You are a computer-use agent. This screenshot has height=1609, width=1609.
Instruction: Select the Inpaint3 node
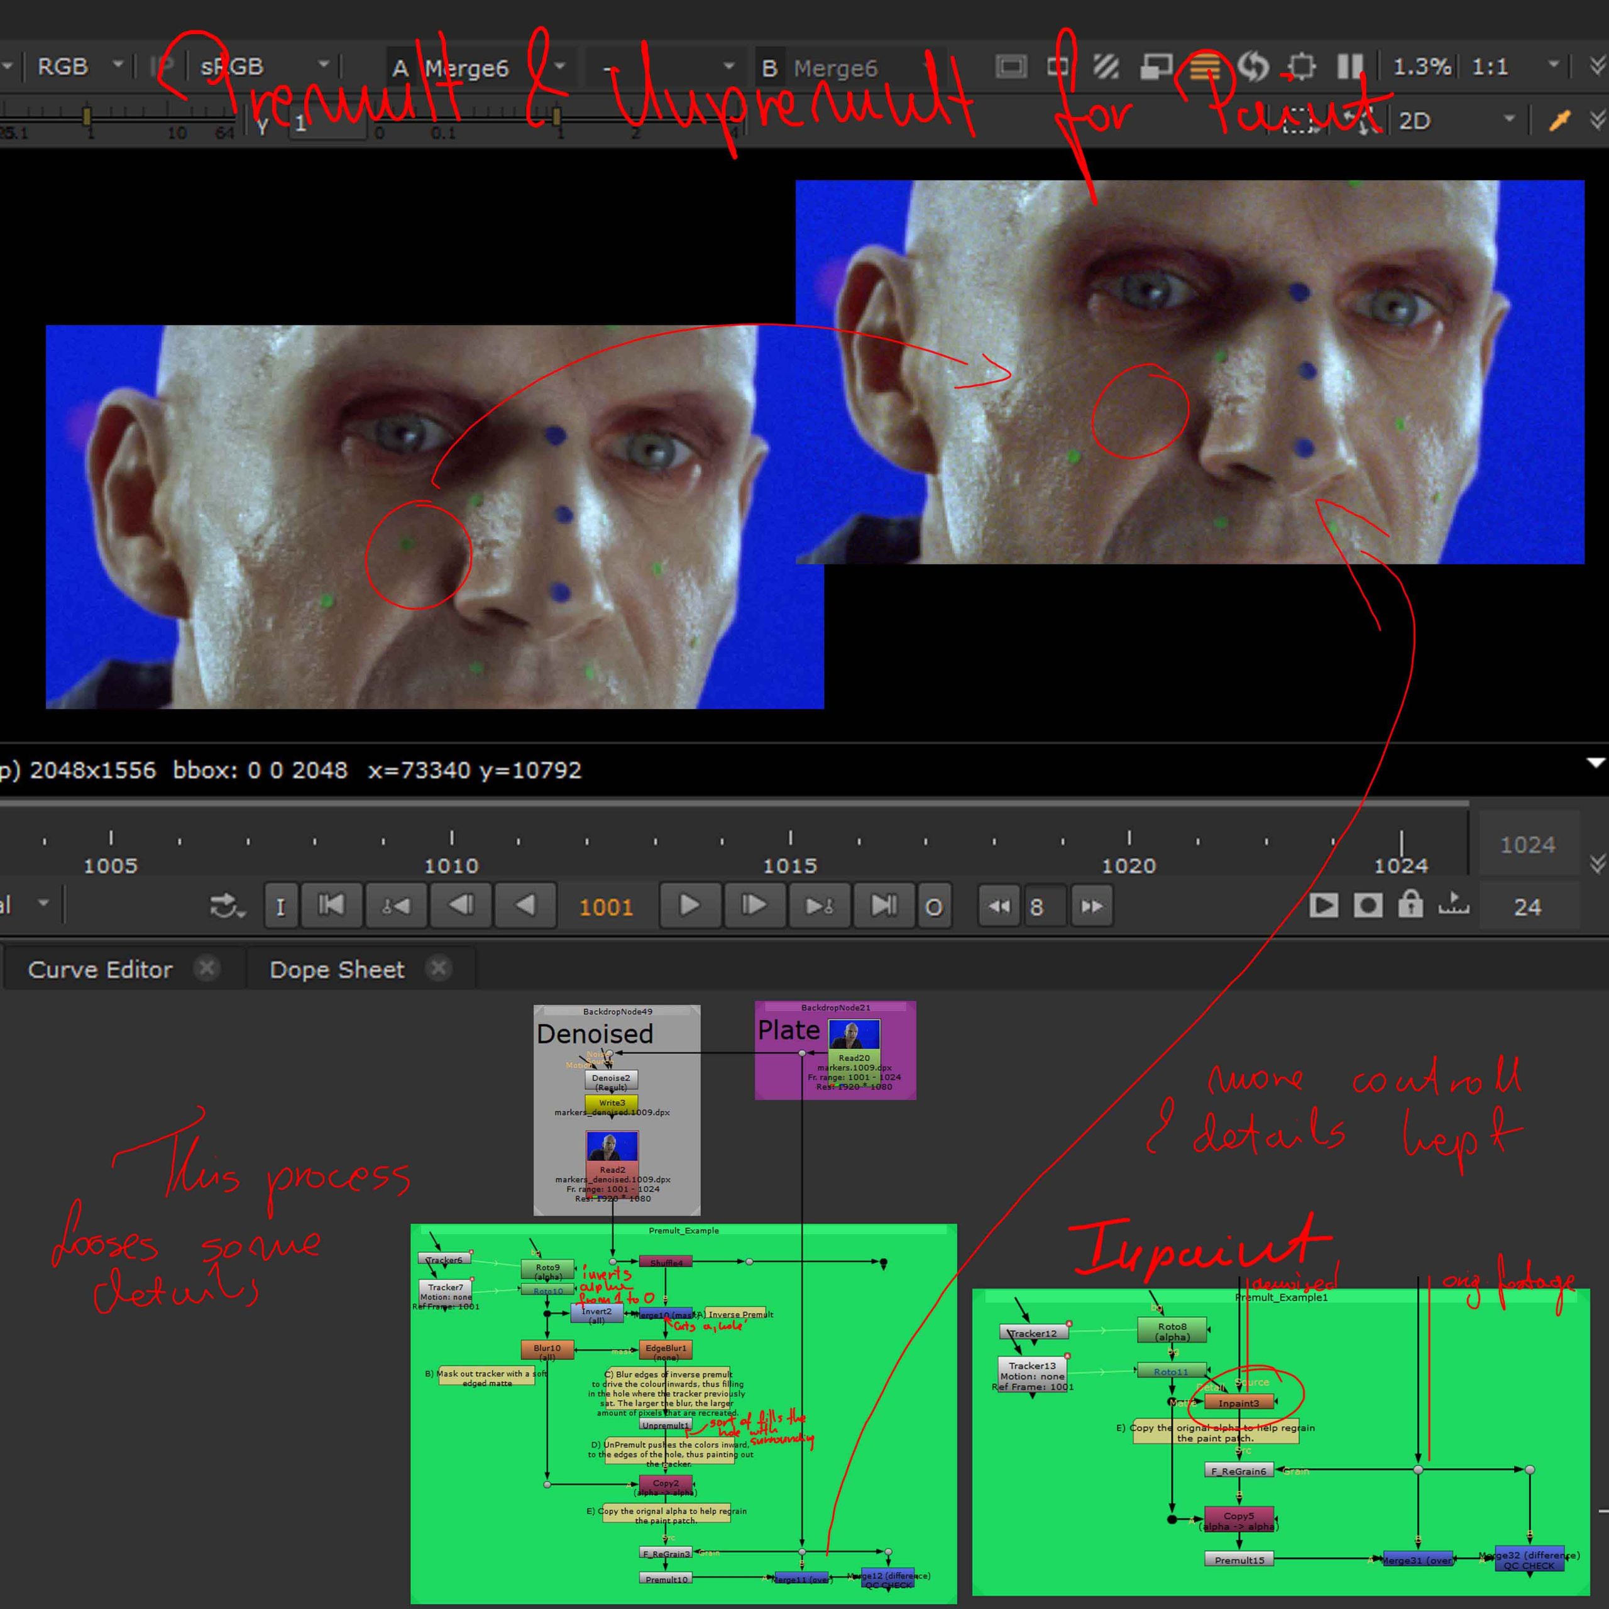[1239, 1402]
